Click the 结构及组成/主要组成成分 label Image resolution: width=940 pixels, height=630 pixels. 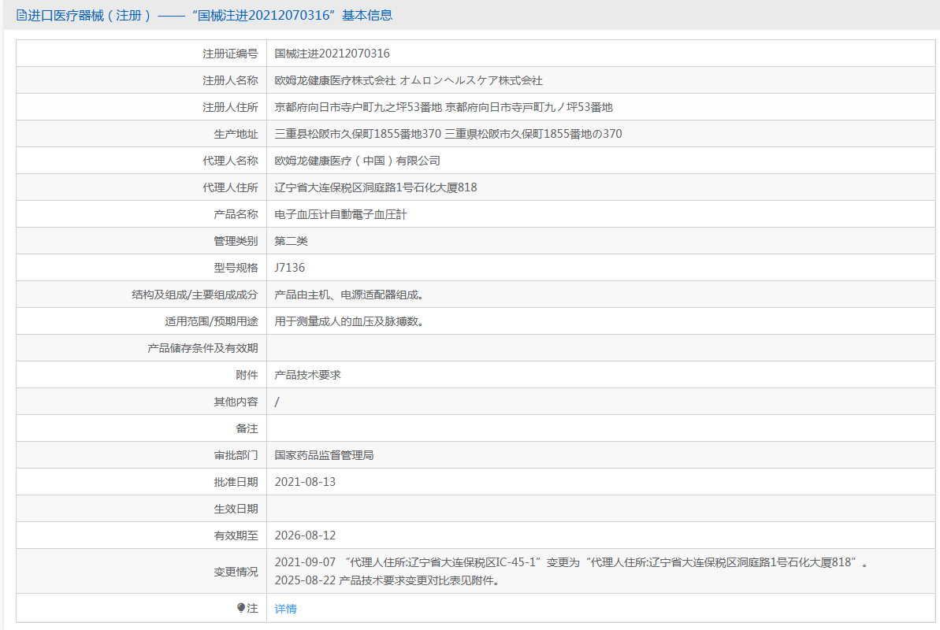pyautogui.click(x=195, y=295)
